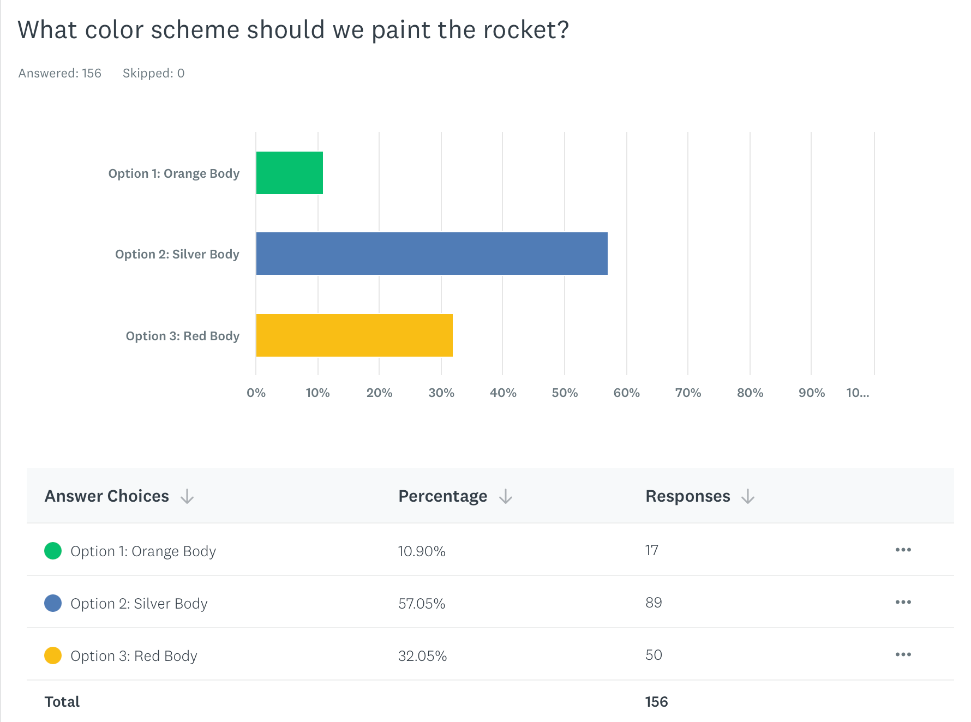971x722 pixels.
Task: Click Option 2: Silver Body table row label
Action: (x=139, y=604)
